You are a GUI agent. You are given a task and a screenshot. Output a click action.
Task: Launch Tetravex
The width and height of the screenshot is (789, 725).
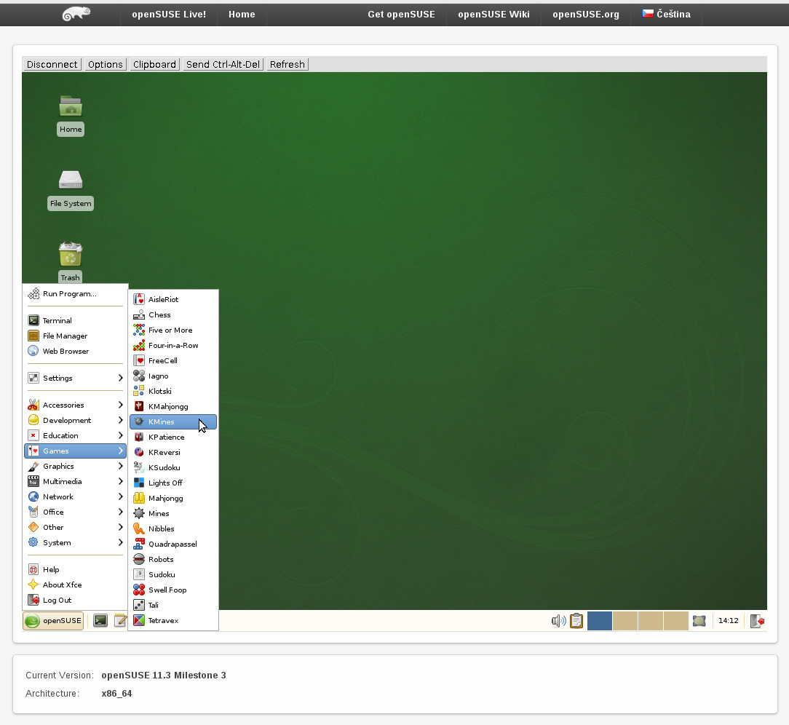174,620
